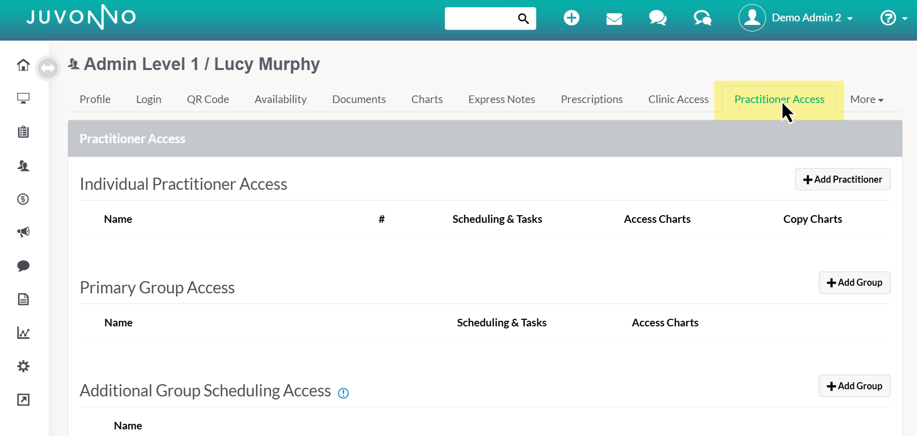The height and width of the screenshot is (436, 917).
Task: Open the clipboard schedule sidebar icon
Action: pos(23,132)
